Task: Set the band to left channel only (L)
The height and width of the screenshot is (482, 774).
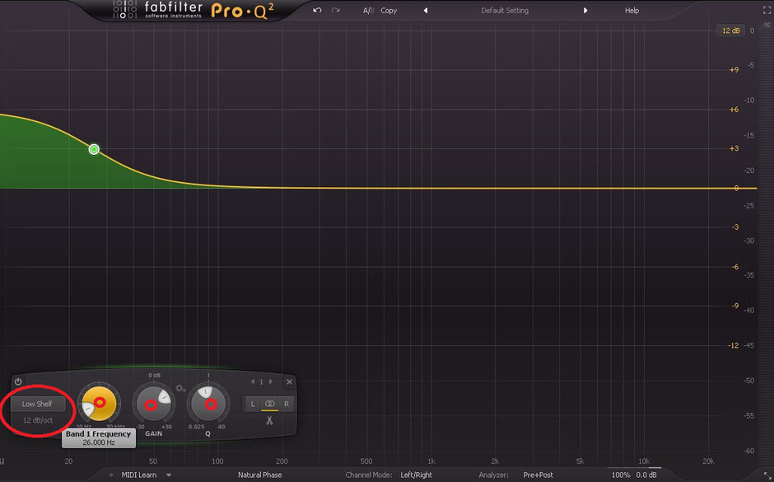Action: tap(253, 404)
